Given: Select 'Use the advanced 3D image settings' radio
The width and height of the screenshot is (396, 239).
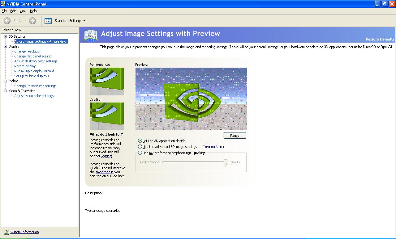Looking at the screenshot, I should pyautogui.click(x=140, y=147).
